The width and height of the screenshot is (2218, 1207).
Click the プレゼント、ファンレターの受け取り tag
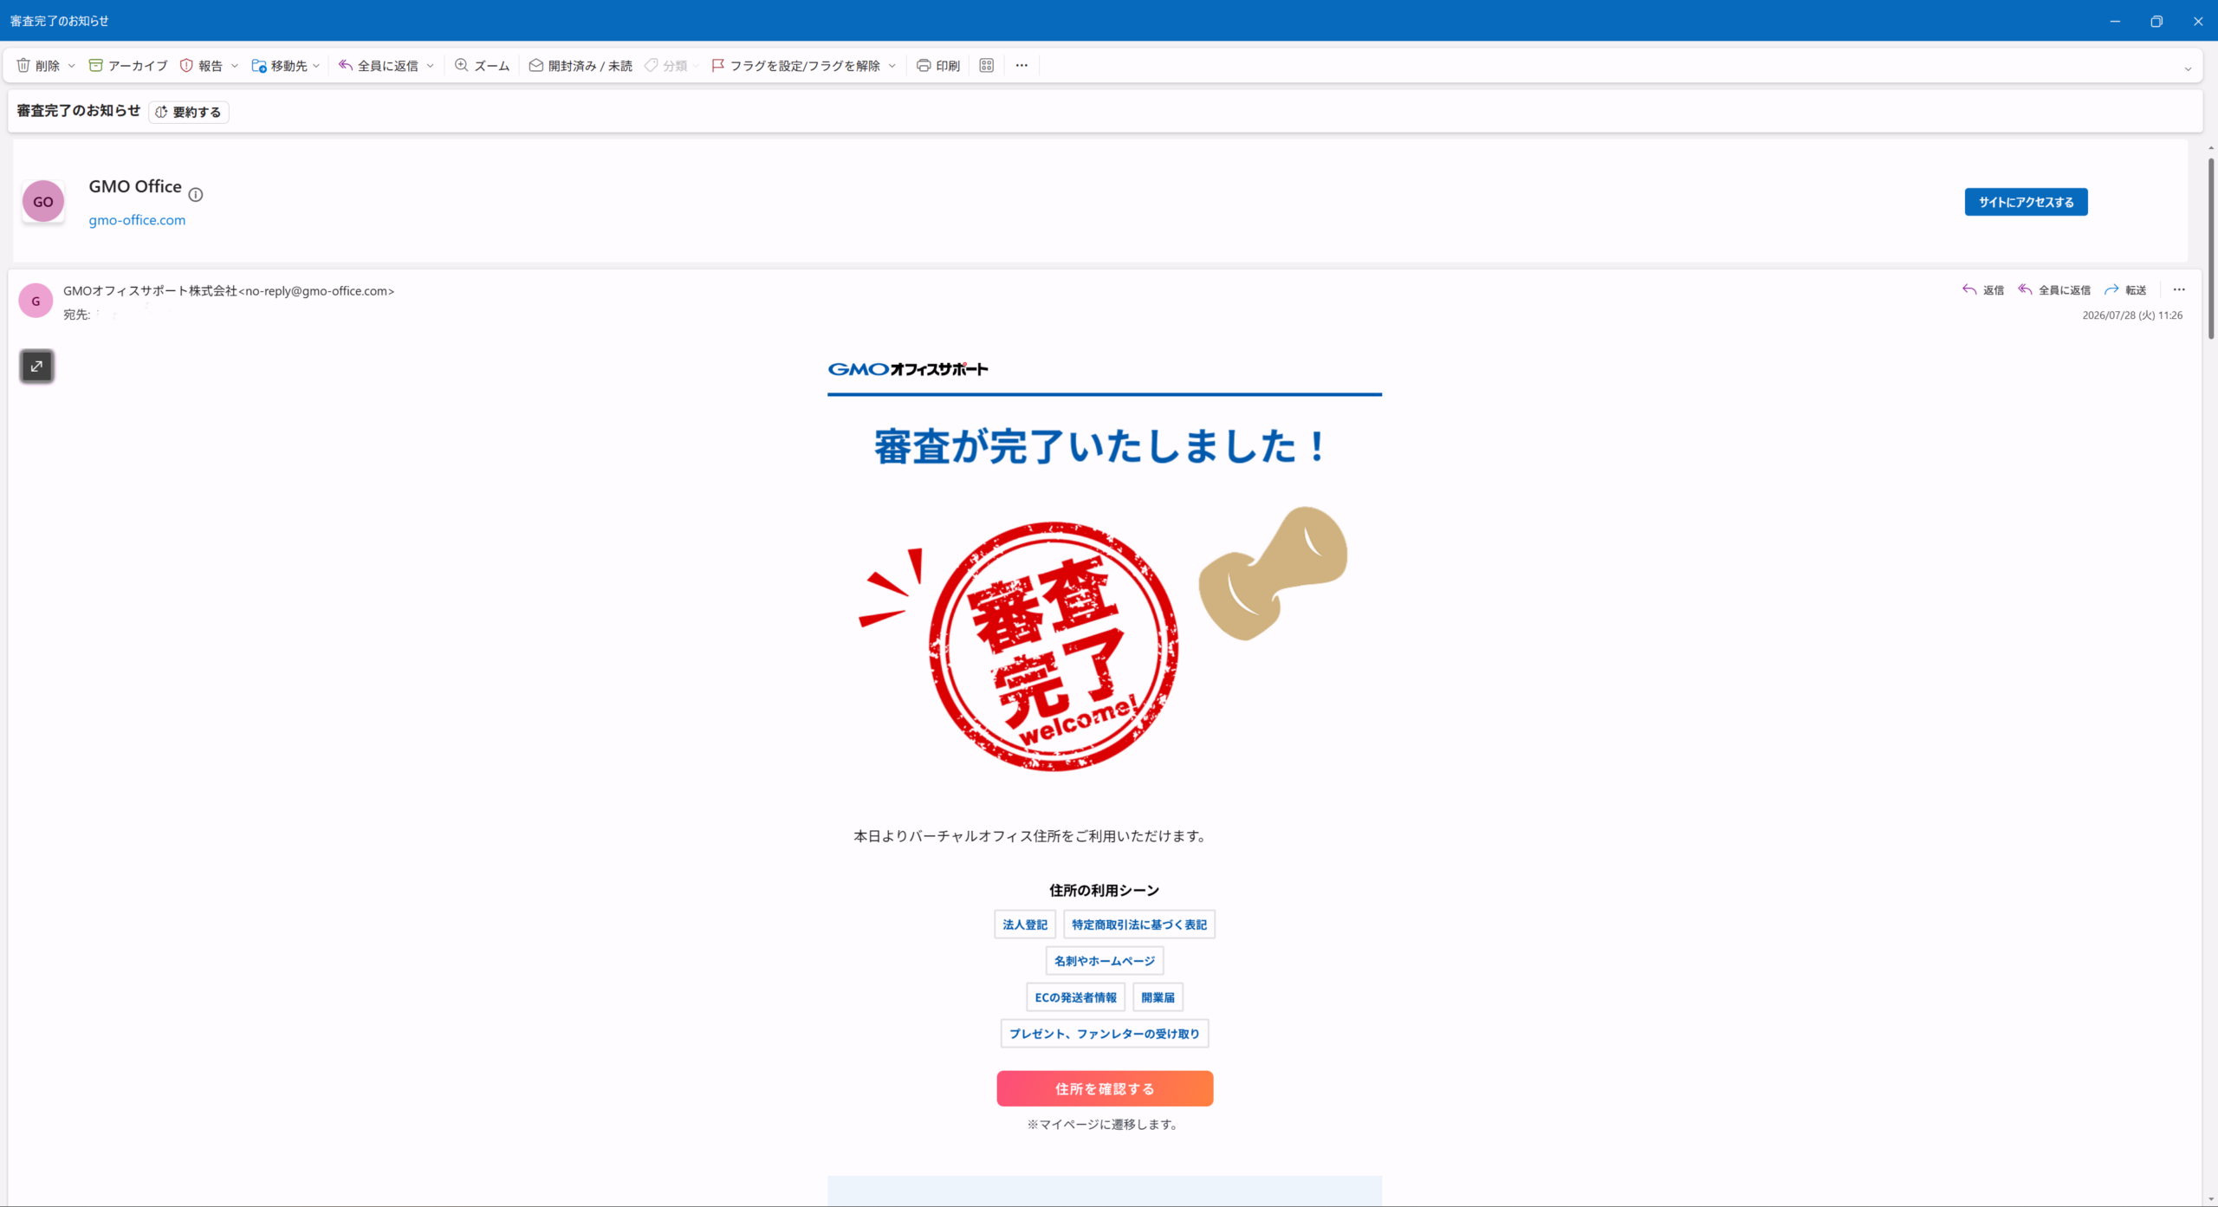pos(1105,1034)
